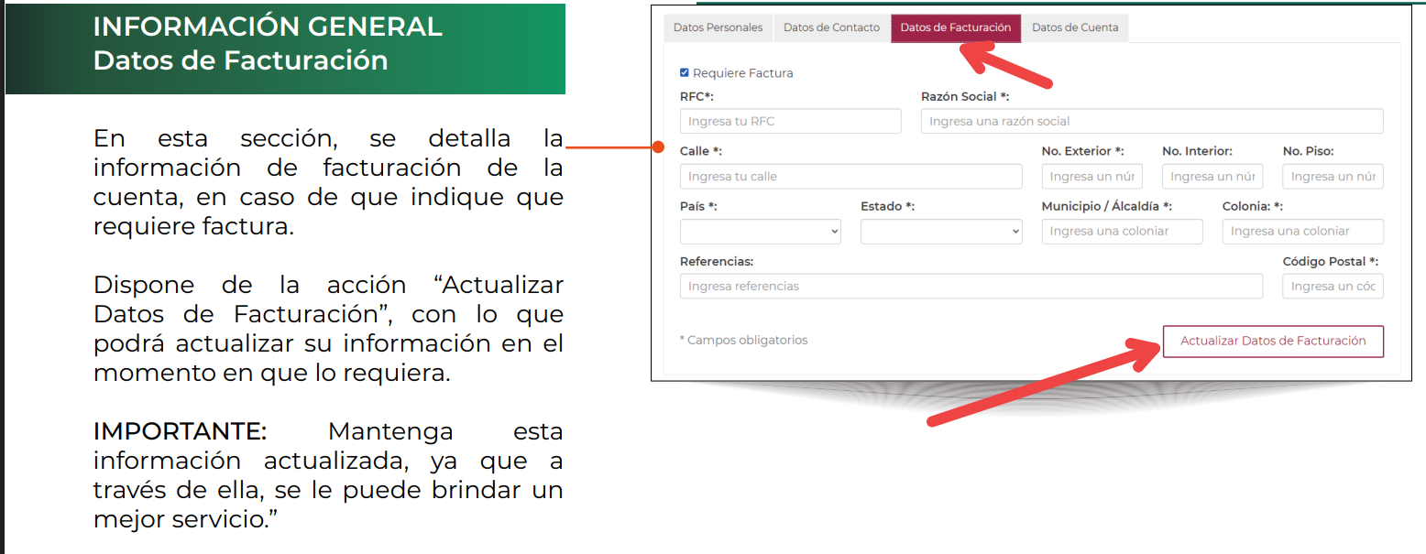Click the No. Piso field

click(1333, 177)
